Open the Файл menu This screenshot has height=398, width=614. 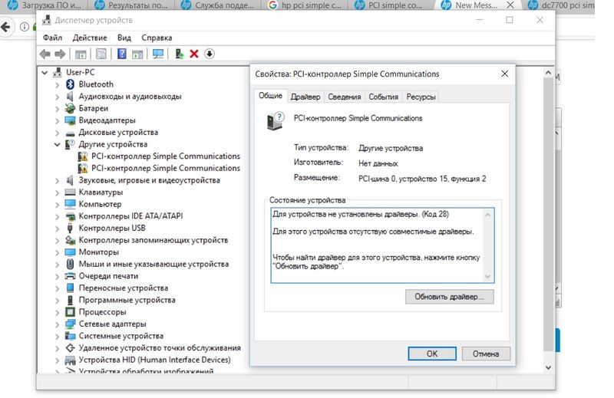tap(52, 38)
